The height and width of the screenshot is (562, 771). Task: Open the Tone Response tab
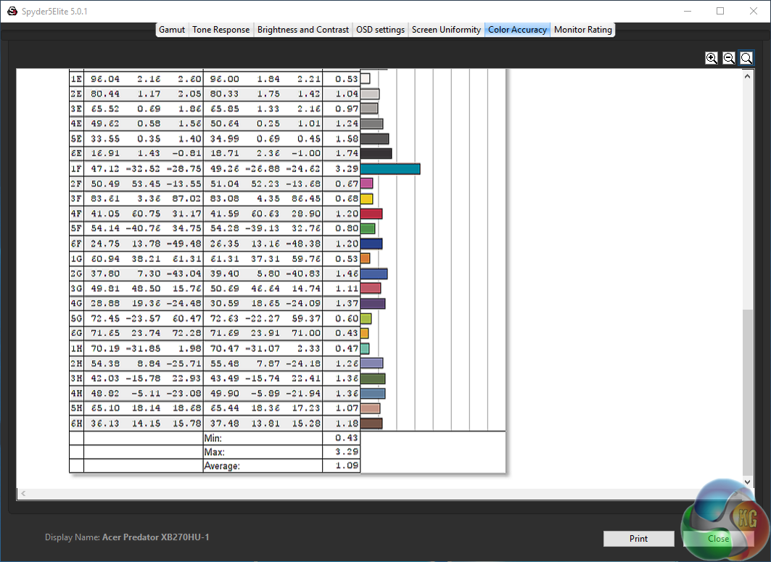click(220, 30)
